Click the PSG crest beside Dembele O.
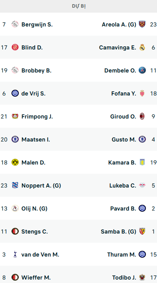Viewport: 157px width, 283px height. point(142,70)
